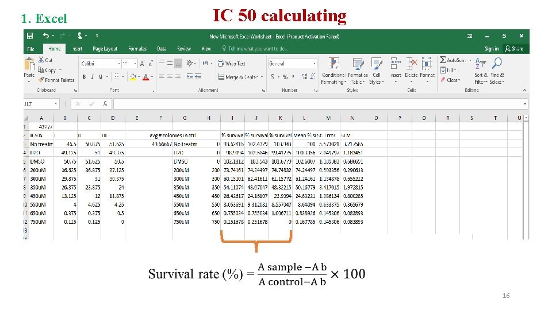
Task: Switch to the Review tab
Action: tap(184, 49)
